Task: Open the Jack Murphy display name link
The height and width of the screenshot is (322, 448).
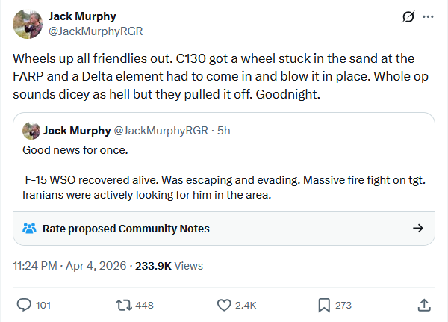Action: [82, 16]
